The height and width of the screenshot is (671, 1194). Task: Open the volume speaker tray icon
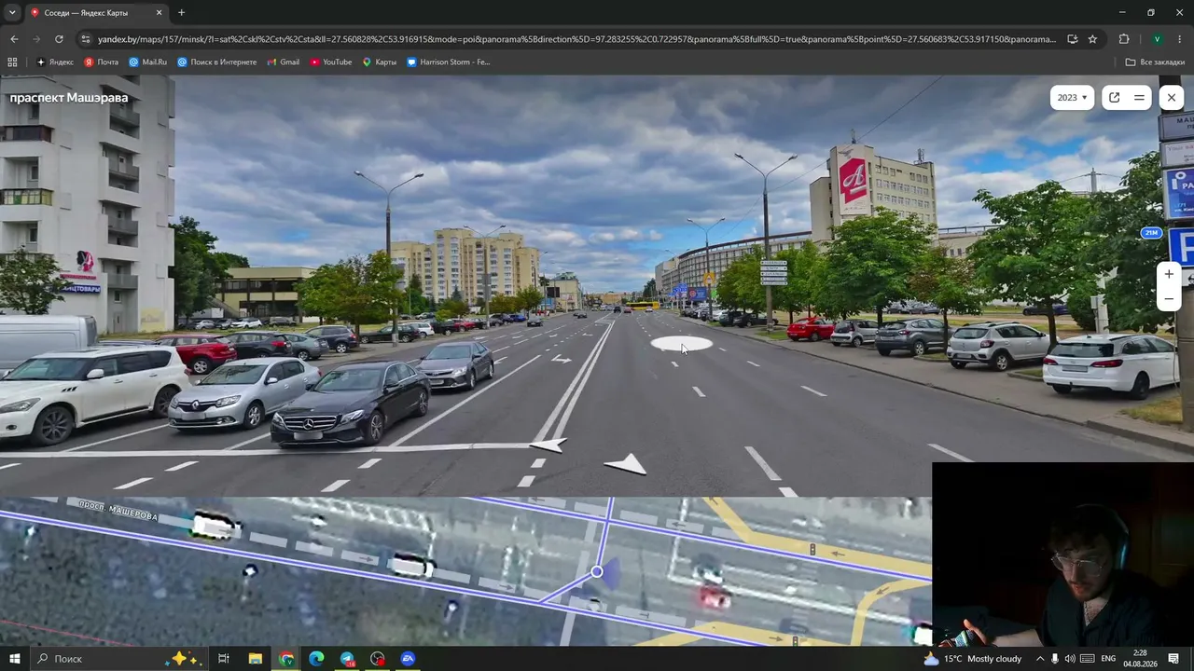1070,659
